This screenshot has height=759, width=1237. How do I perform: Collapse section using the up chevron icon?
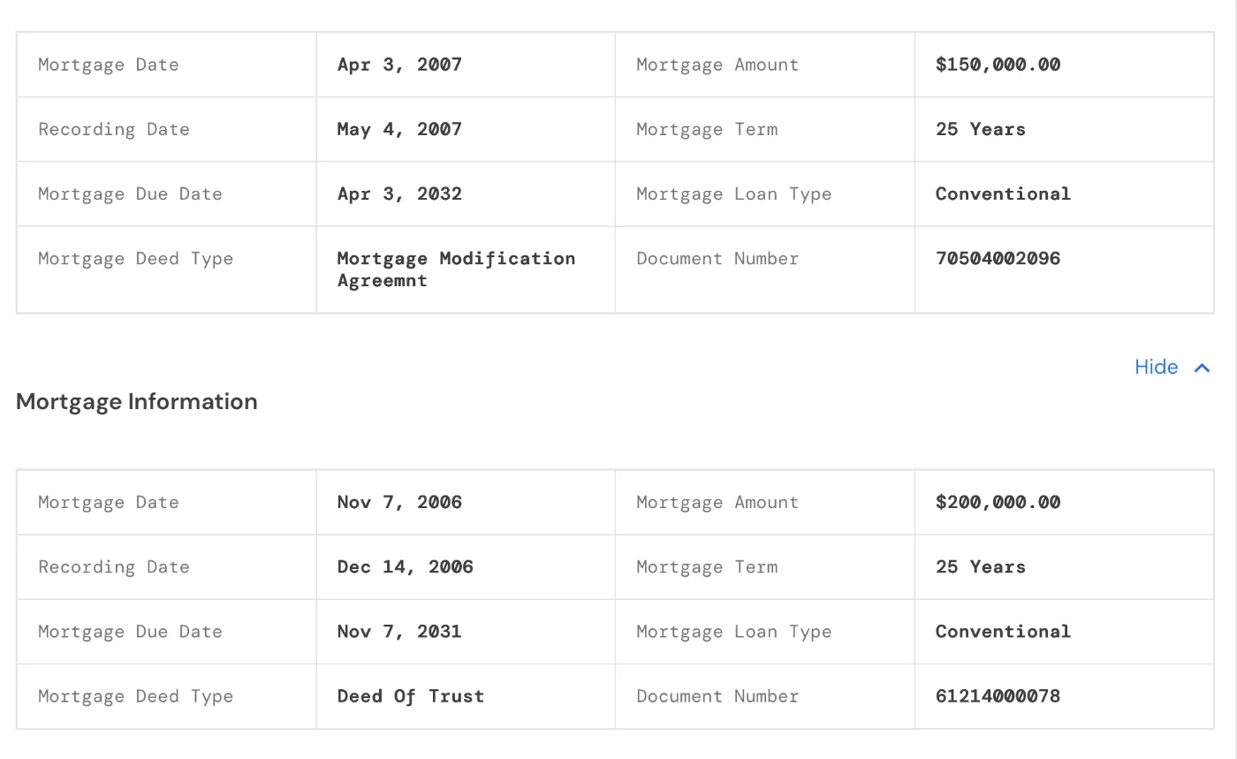click(x=1202, y=368)
